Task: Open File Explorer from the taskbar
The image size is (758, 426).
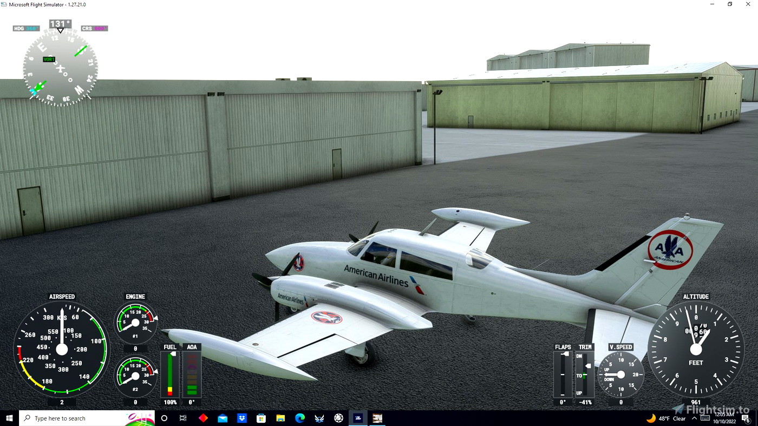Action: tap(280, 418)
